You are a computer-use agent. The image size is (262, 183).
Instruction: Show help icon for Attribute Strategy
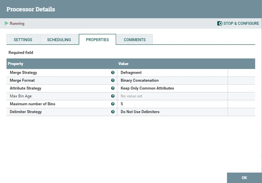point(113,88)
